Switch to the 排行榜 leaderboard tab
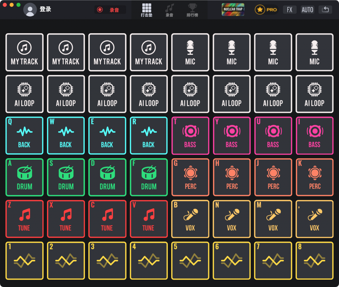 pos(193,10)
